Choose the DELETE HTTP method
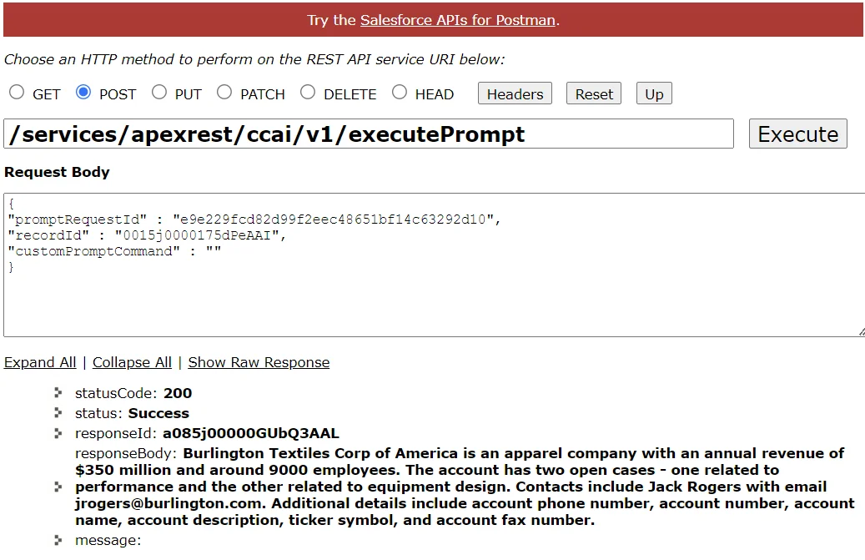865x560 pixels. 308,93
